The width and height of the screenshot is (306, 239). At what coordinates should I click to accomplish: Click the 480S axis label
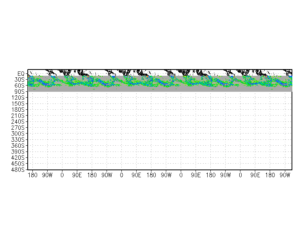point(18,169)
